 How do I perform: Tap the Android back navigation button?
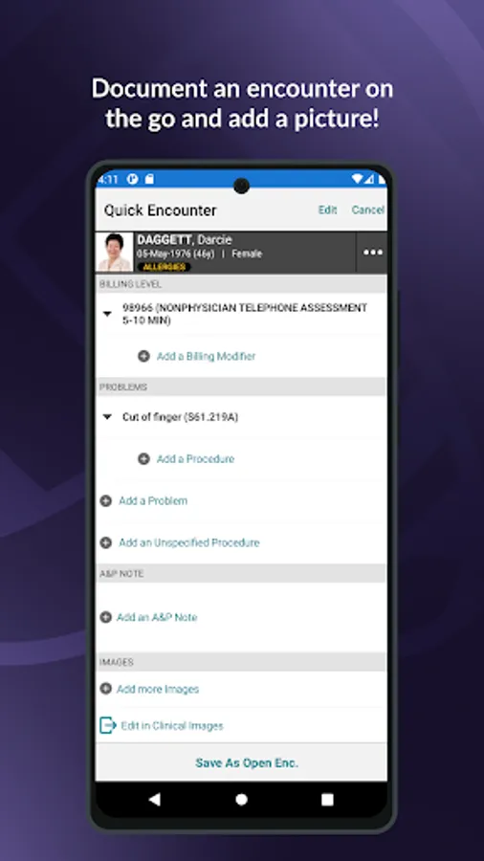(155, 800)
